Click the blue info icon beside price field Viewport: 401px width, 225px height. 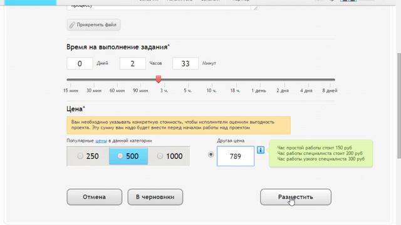(261, 150)
